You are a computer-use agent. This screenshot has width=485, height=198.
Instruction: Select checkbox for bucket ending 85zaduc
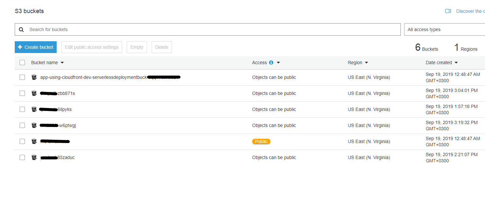22,157
